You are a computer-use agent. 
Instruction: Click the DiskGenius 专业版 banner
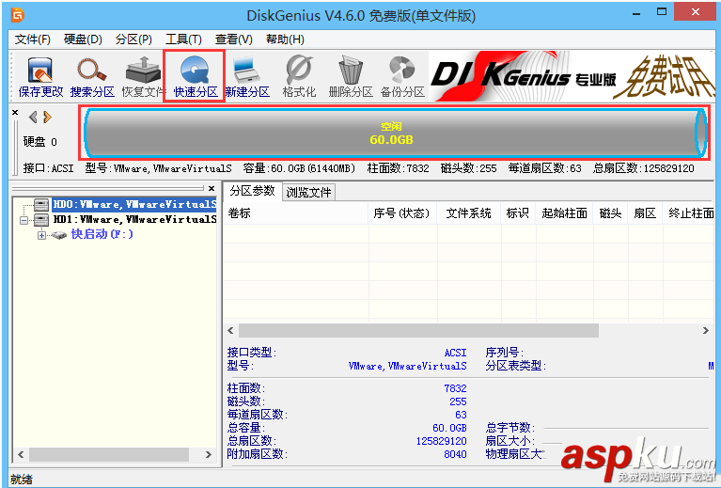[572, 76]
